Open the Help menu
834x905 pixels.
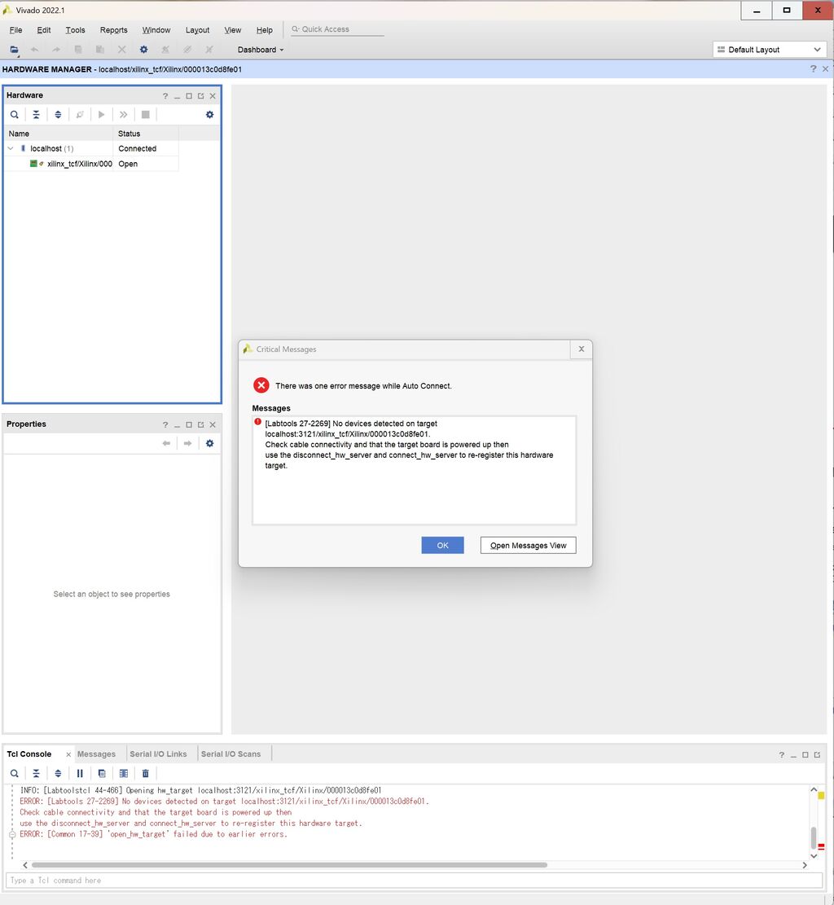click(265, 30)
